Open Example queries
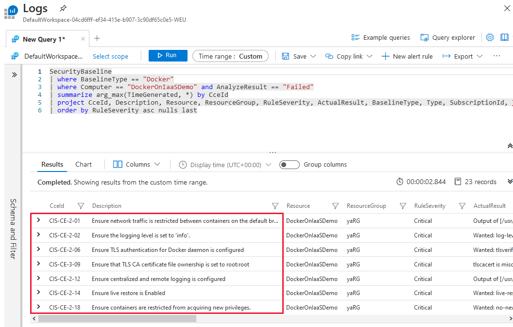 [382, 37]
